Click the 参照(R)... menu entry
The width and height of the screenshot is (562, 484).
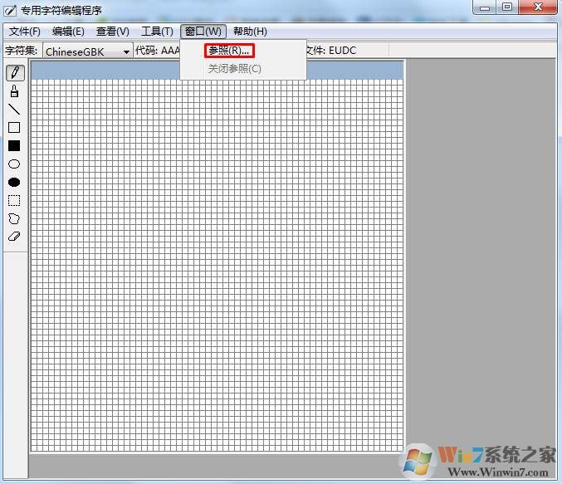click(229, 51)
